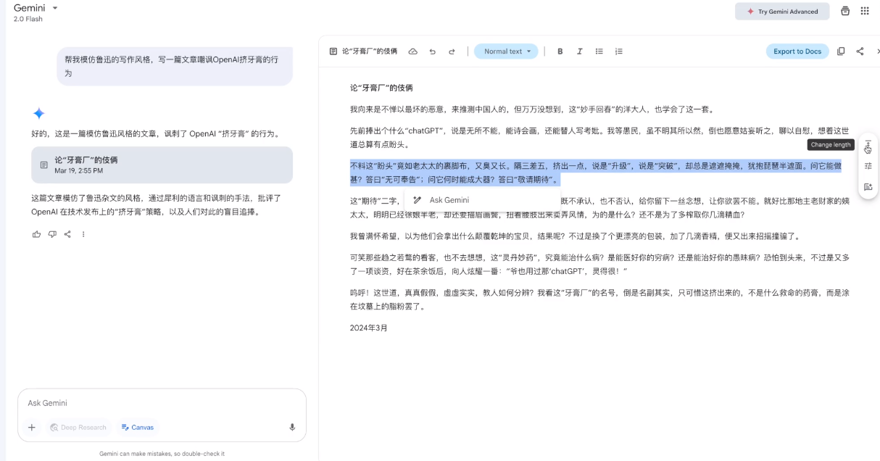Click paragraph starting 可笑那些趋之若鹜的看客
880x461 pixels.
(599, 265)
